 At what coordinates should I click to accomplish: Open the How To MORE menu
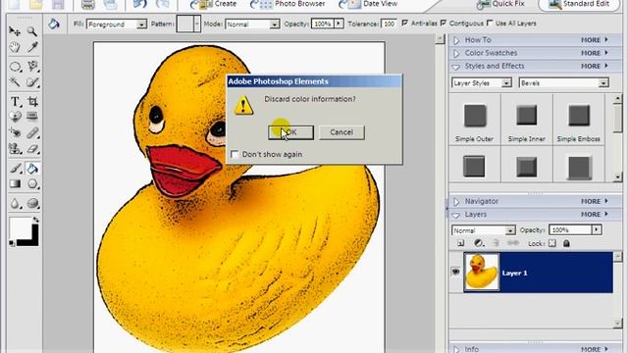(595, 40)
